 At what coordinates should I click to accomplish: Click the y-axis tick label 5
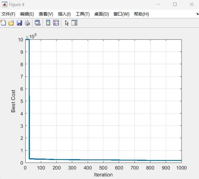coord(22,101)
